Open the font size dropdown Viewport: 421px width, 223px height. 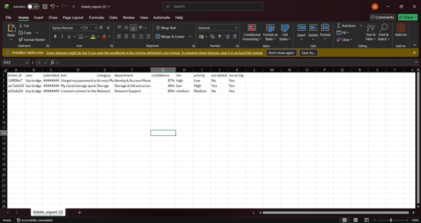96,28
